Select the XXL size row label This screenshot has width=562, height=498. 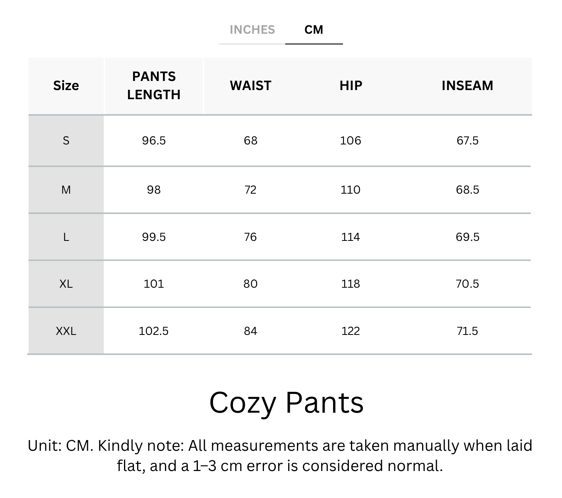(x=66, y=331)
